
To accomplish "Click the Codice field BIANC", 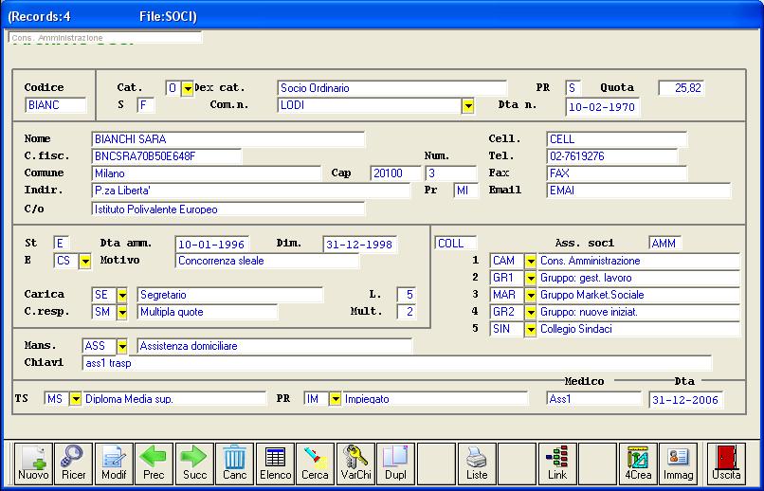I will [x=56, y=105].
